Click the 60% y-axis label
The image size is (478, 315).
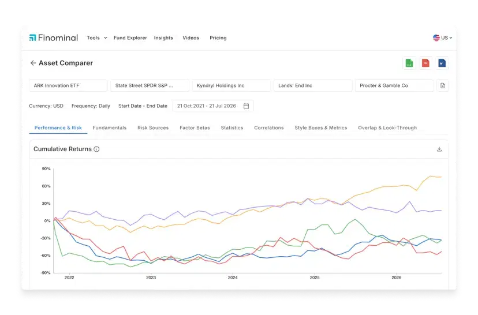(x=46, y=186)
